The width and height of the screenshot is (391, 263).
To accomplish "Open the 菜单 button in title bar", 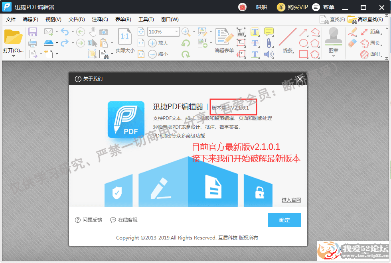I will 323,7.
